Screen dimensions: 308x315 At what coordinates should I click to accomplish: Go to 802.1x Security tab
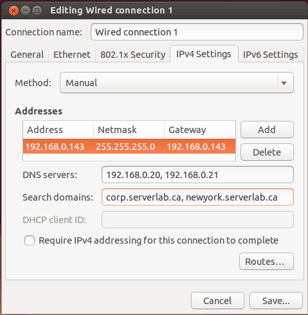click(x=133, y=55)
